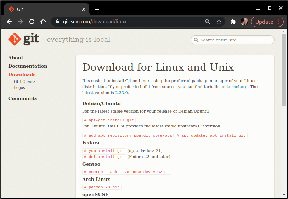Click the pacman -S git command
This screenshot has height=199, width=288.
coord(102,187)
